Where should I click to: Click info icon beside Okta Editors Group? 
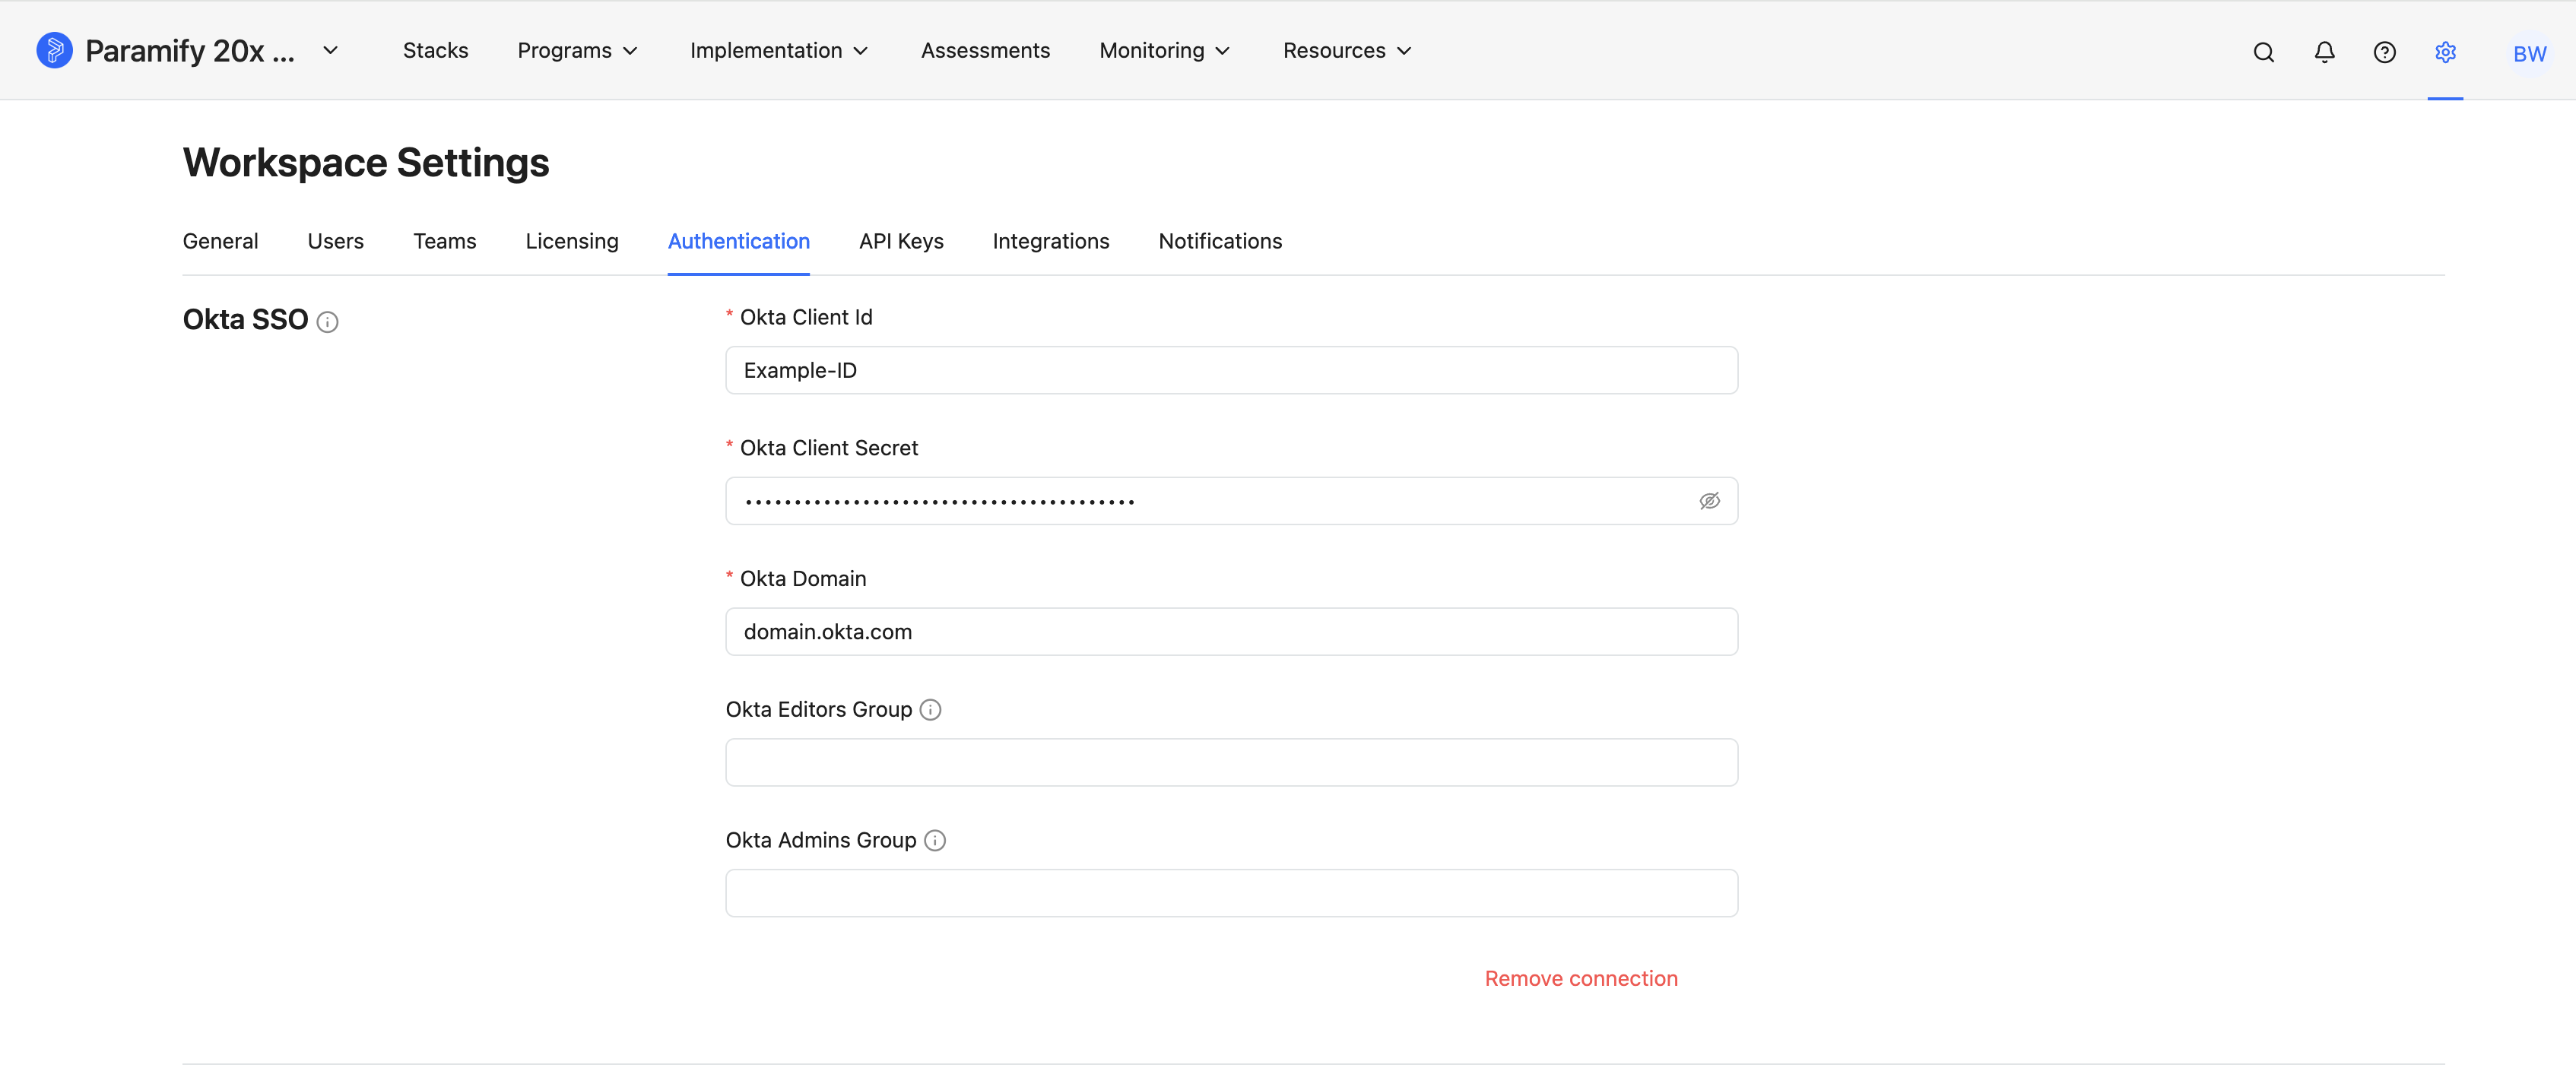click(x=930, y=710)
